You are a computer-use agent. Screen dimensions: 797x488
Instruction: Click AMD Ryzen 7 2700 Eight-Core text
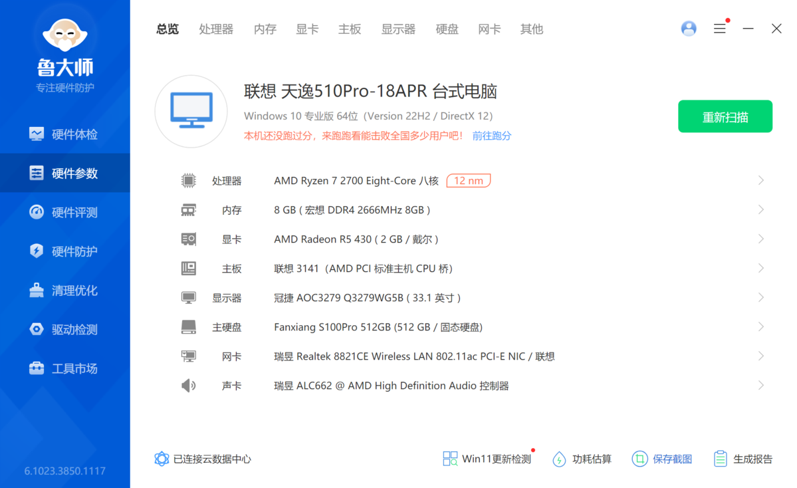[356, 181]
